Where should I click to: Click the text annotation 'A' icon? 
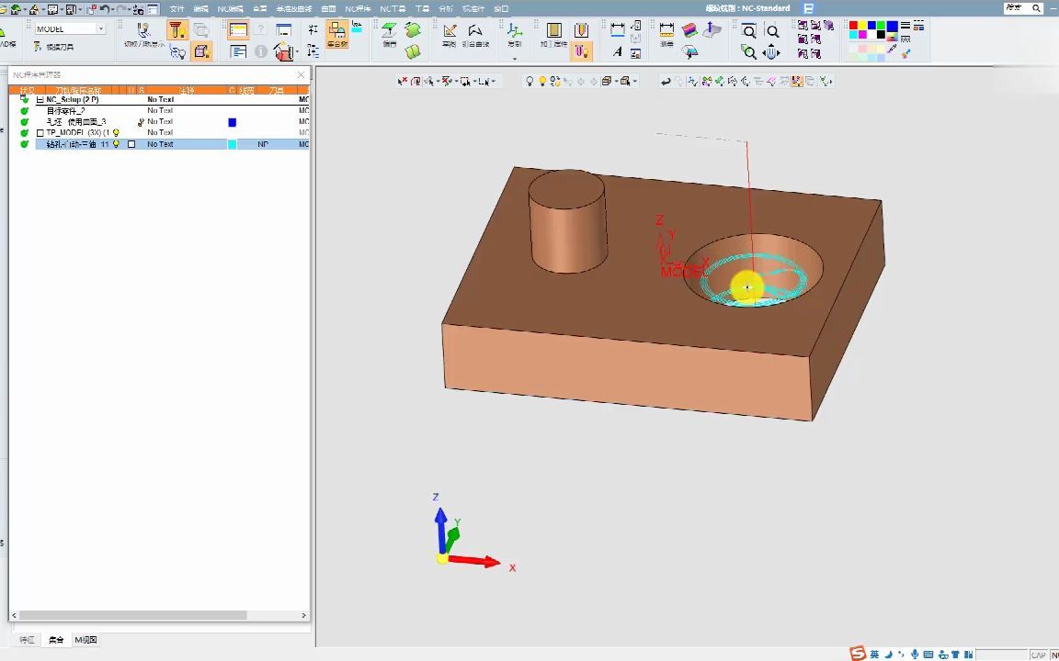618,51
